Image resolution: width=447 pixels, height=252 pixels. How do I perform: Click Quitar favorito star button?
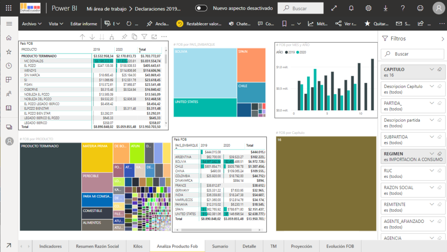(376, 24)
